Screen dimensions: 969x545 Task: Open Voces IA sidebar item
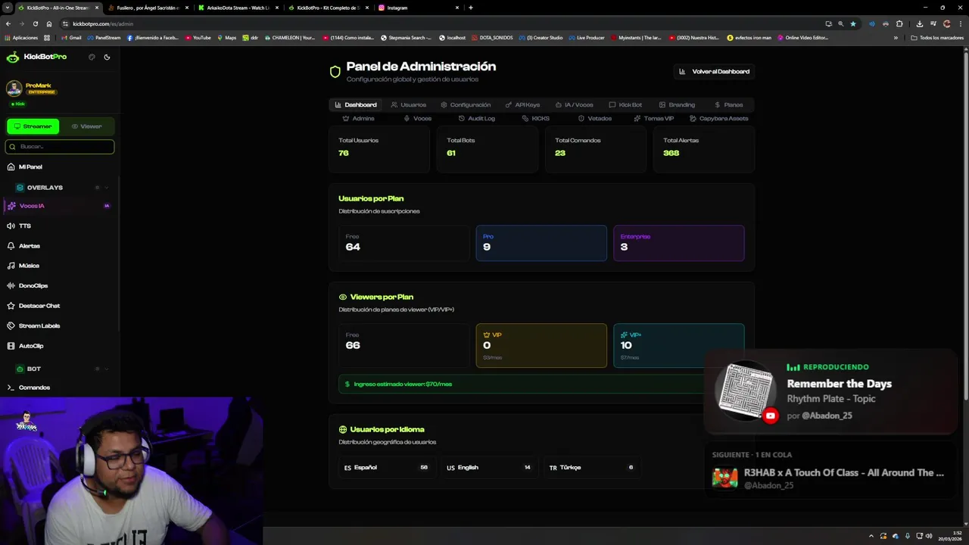click(60, 206)
